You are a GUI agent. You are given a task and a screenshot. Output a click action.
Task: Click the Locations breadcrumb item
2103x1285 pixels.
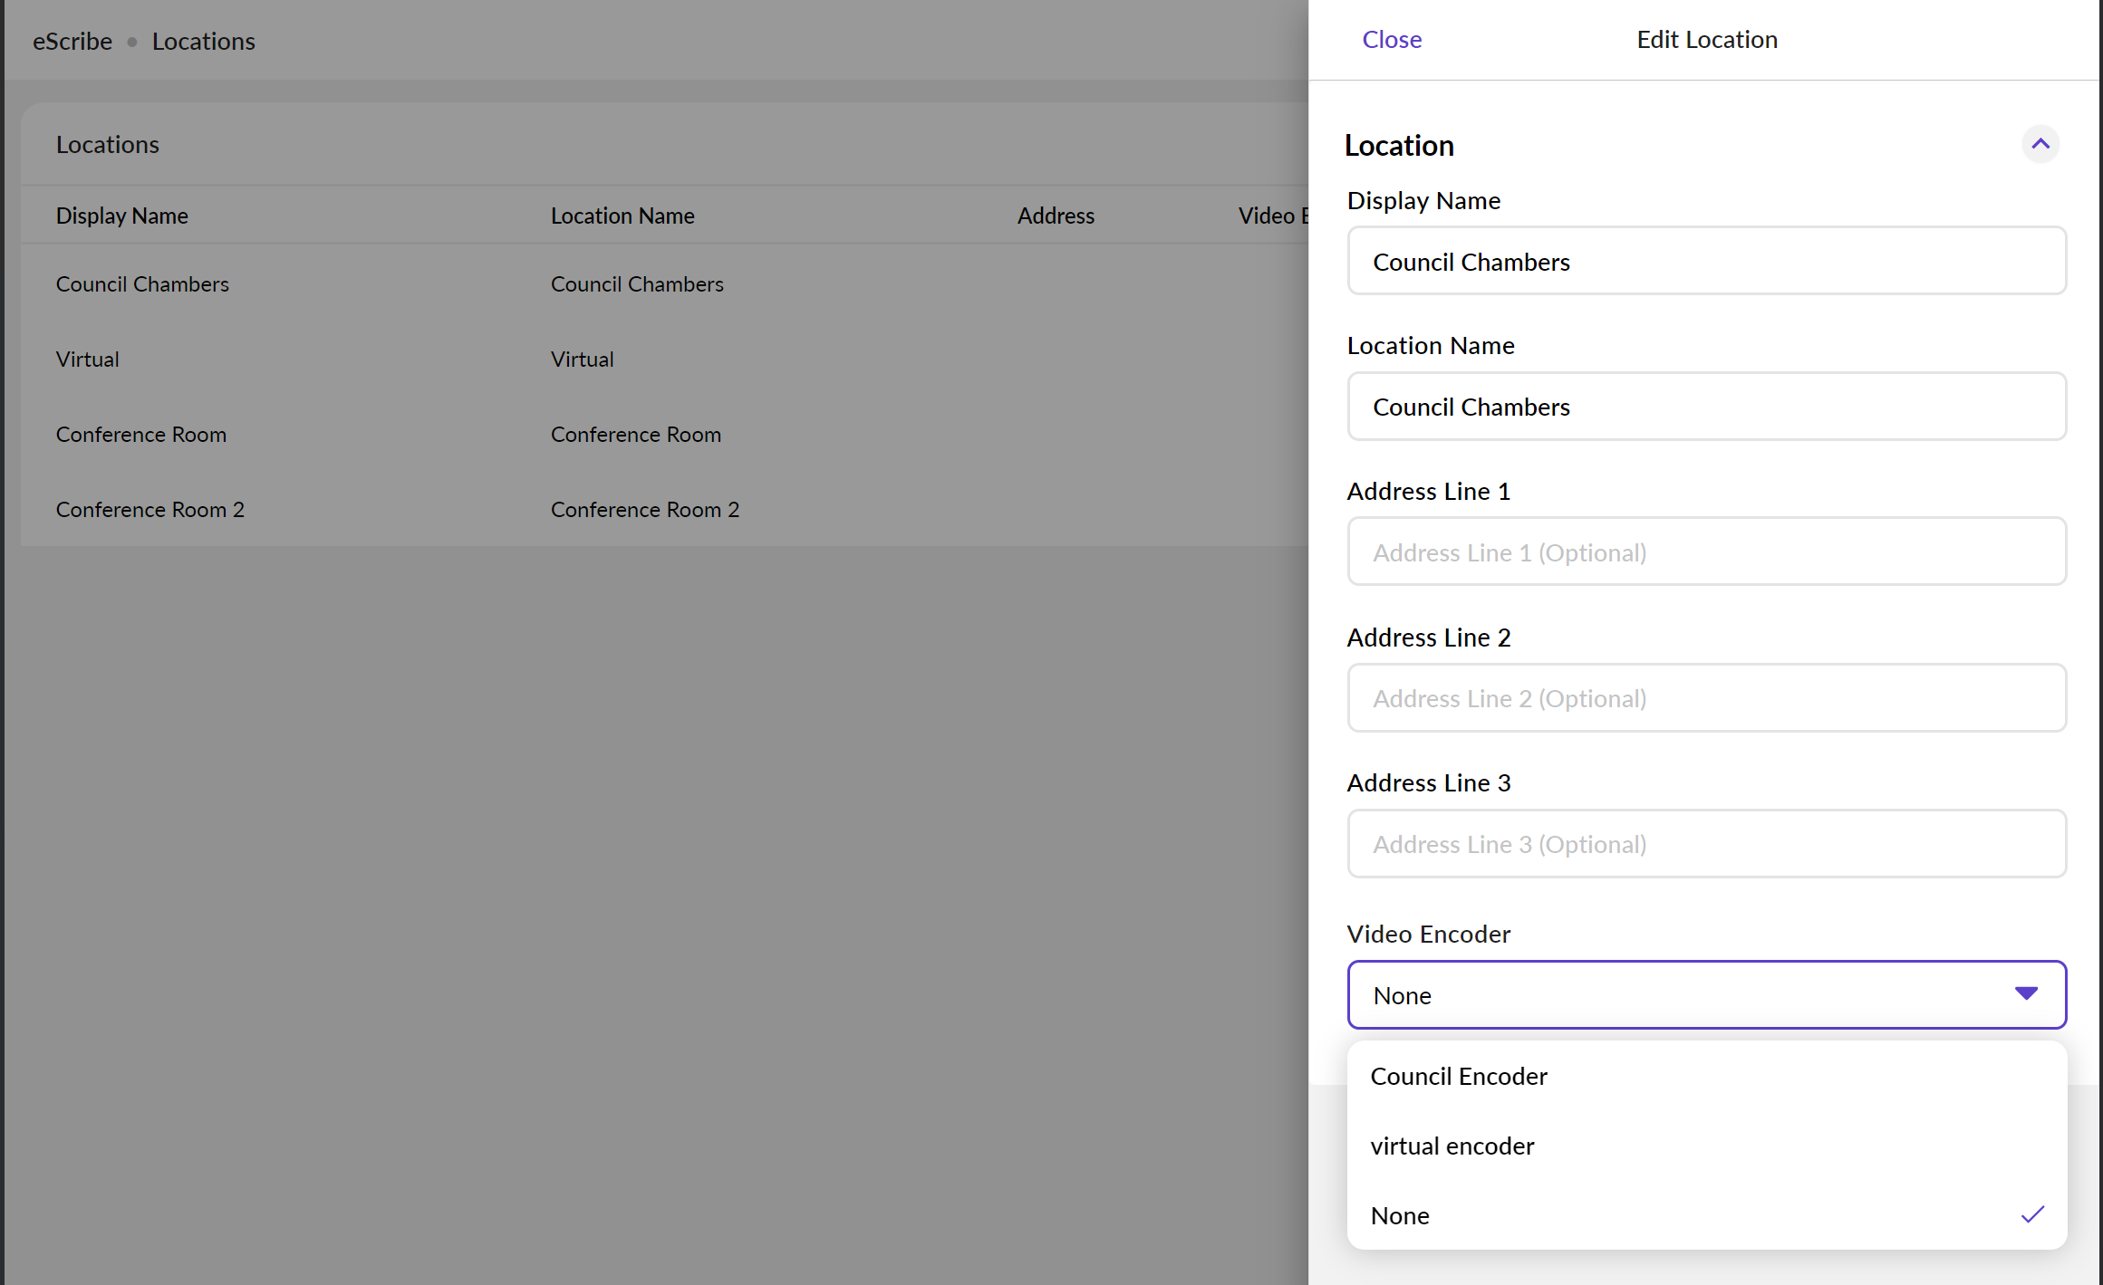[x=203, y=42]
